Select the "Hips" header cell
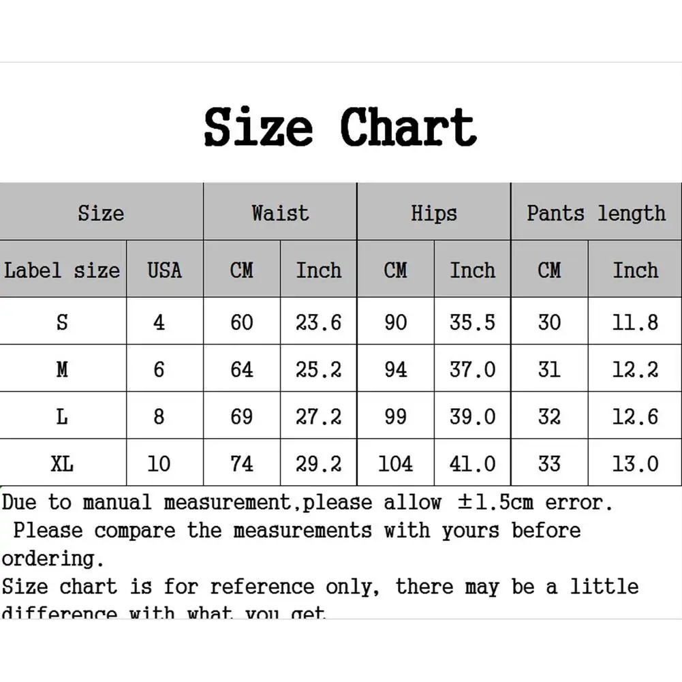 433,213
